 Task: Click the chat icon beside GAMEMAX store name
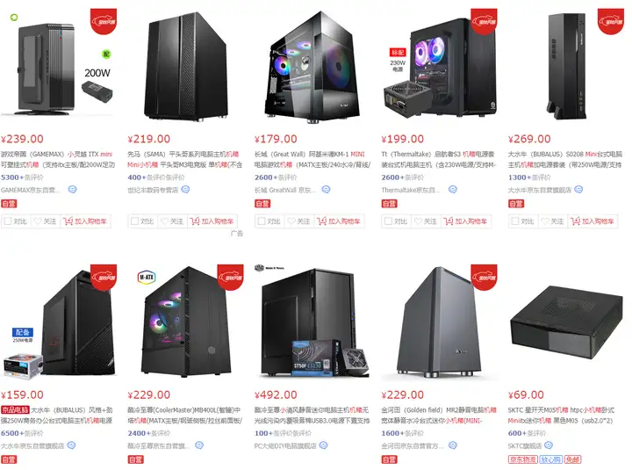click(x=72, y=189)
